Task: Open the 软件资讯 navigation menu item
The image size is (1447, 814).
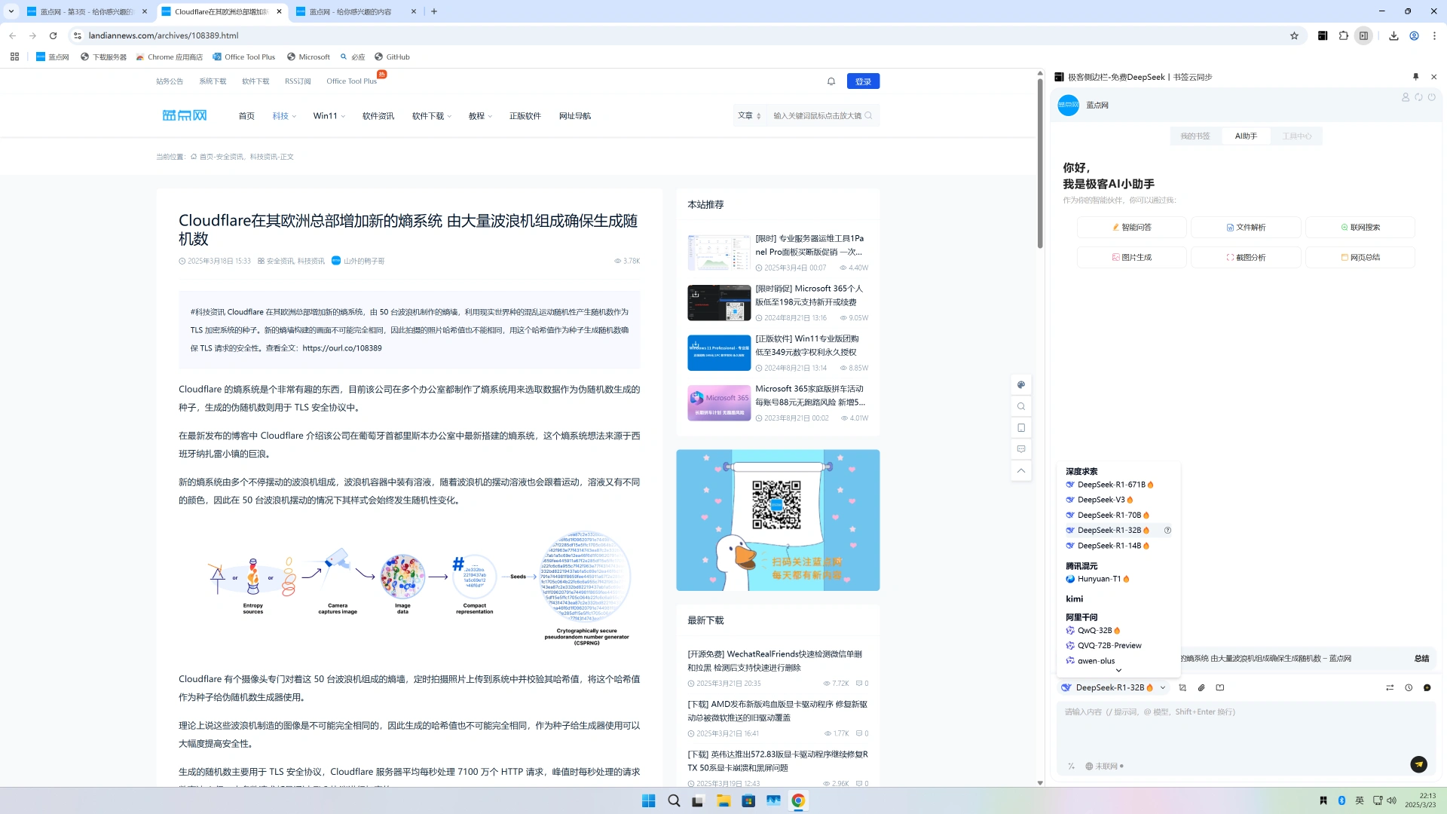Action: (378, 116)
